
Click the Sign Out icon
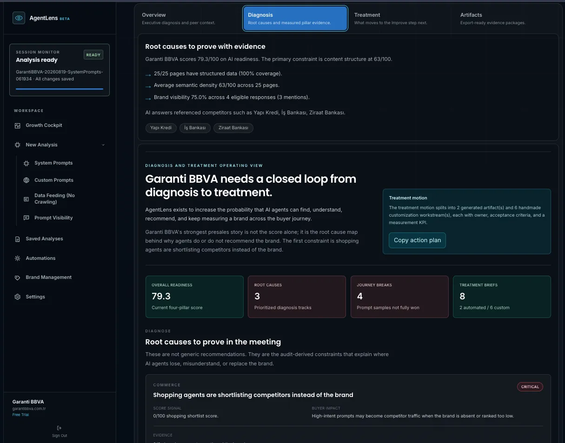59,428
